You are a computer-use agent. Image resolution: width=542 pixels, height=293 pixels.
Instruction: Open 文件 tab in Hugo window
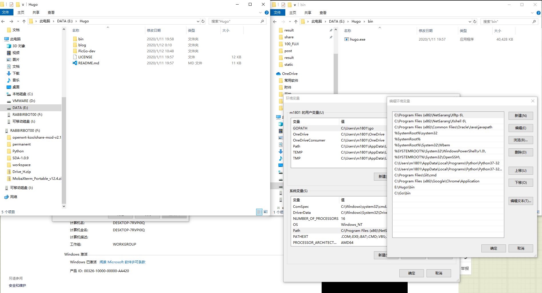tap(6, 12)
